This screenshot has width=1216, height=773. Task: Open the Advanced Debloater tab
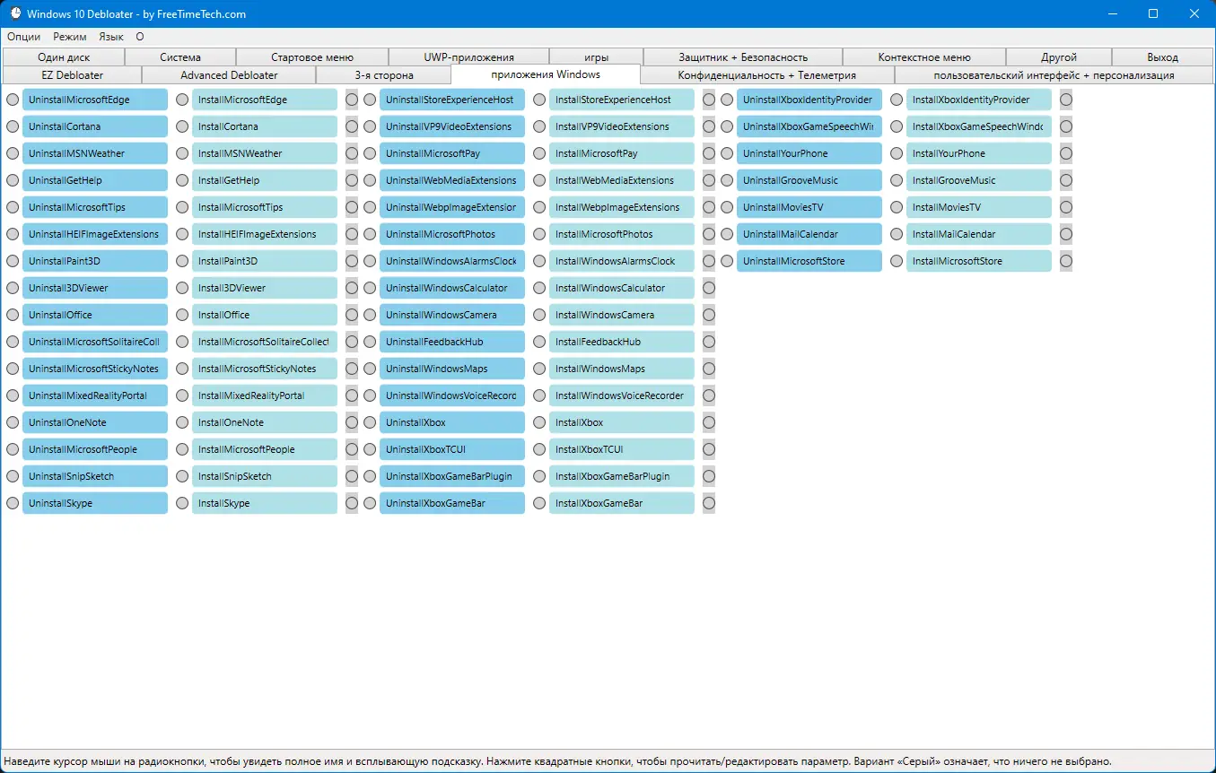pos(229,75)
